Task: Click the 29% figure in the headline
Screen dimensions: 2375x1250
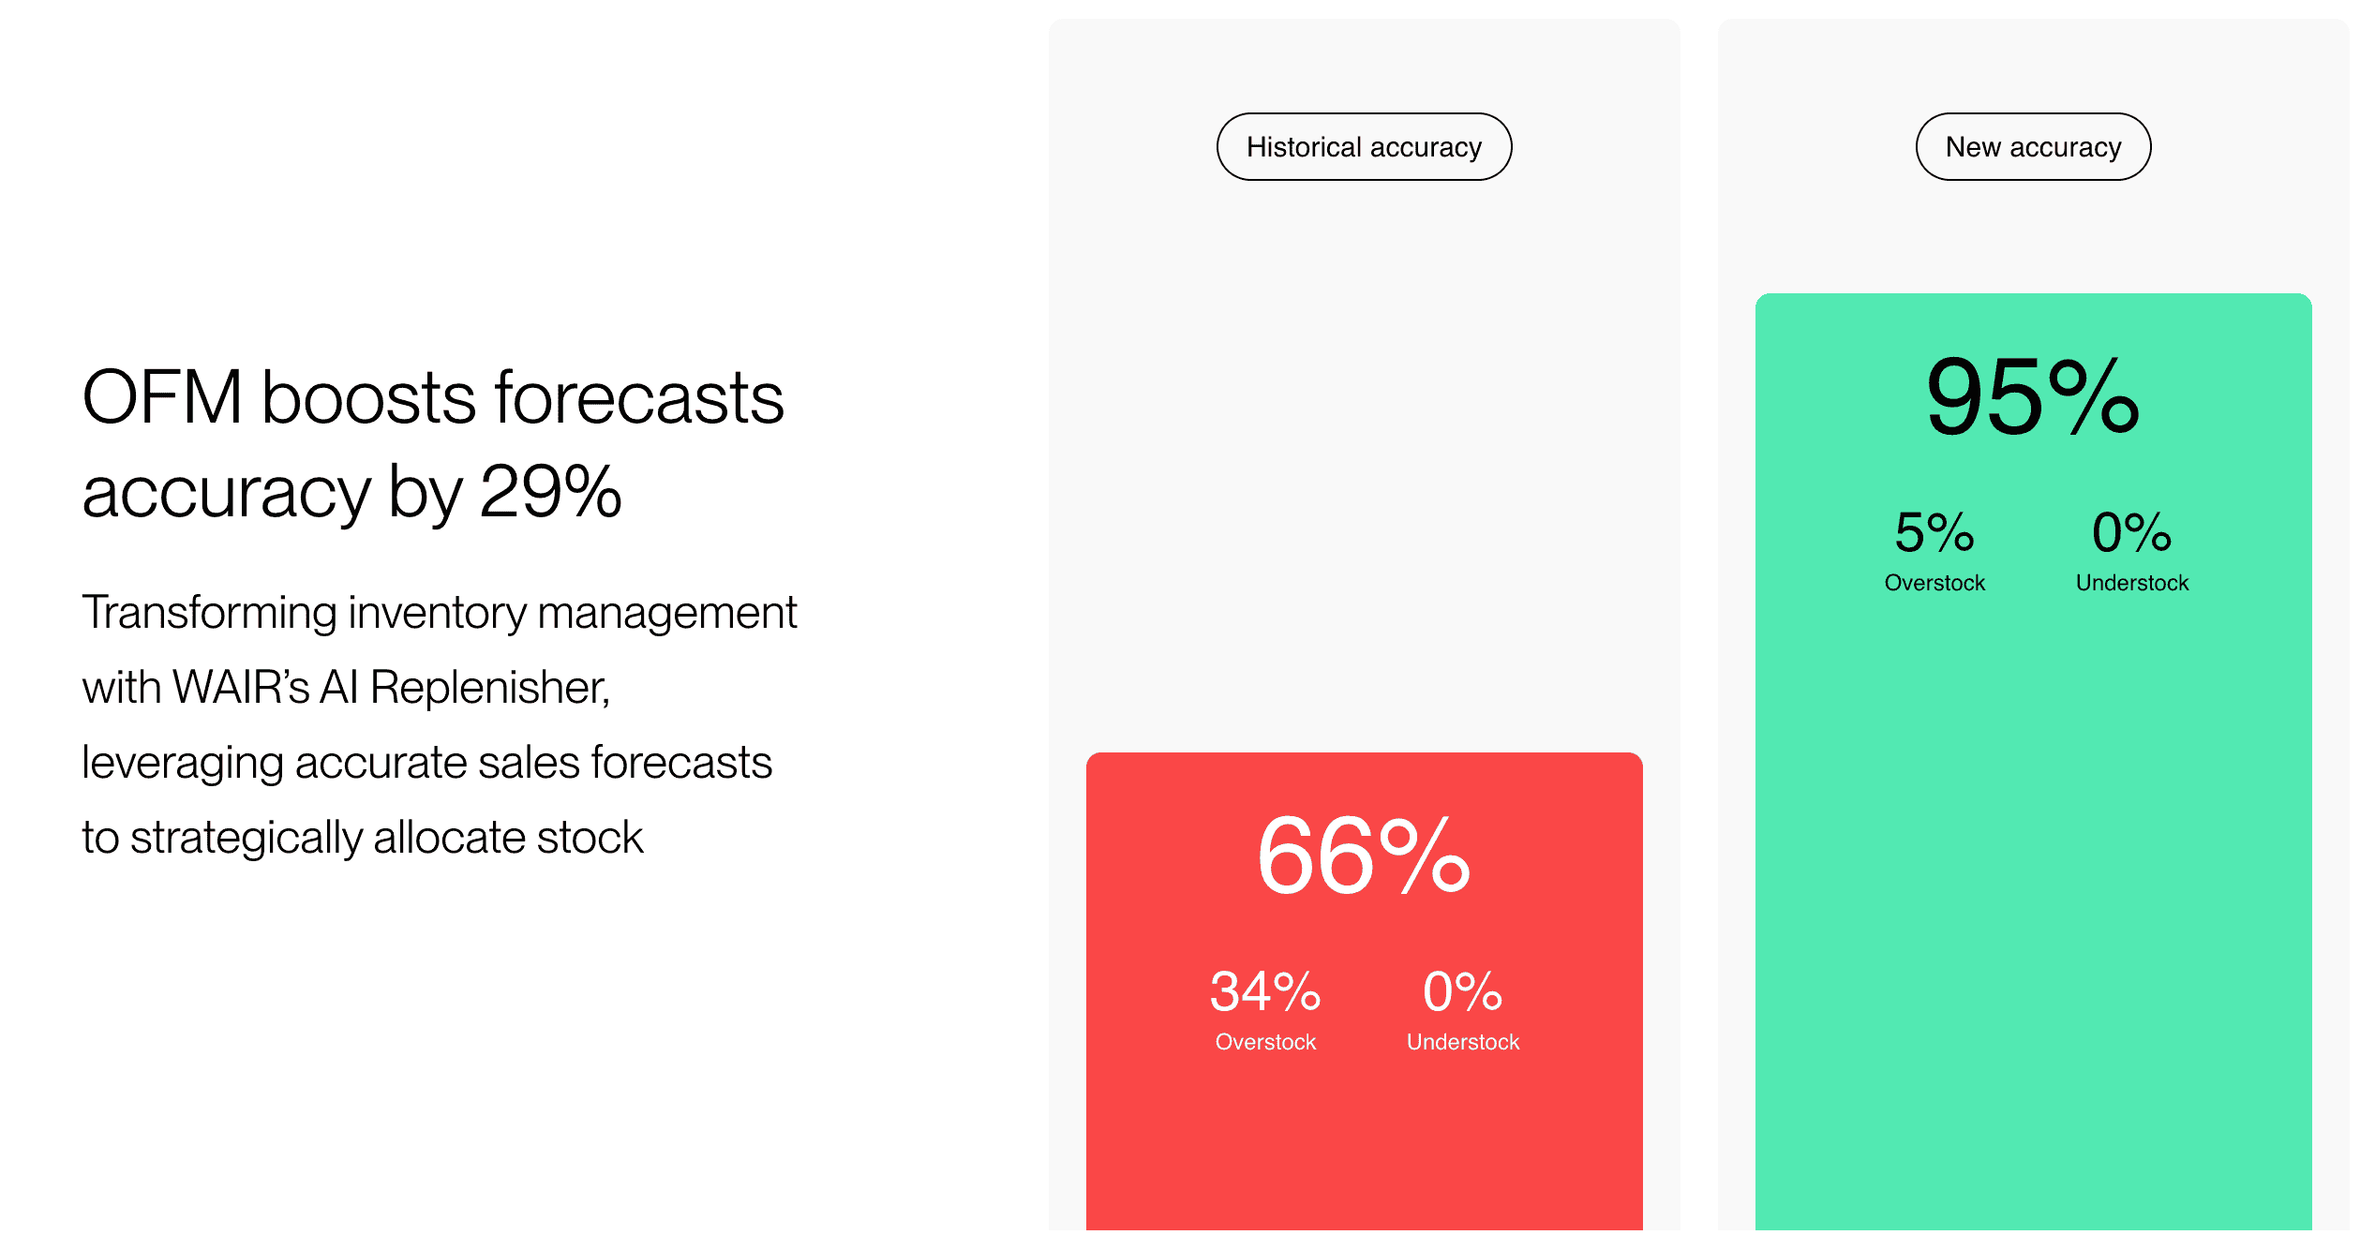Action: 550,492
